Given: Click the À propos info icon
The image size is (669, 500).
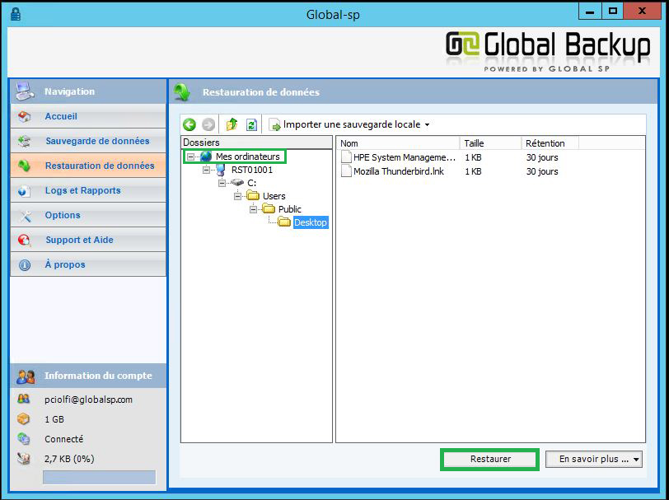Looking at the screenshot, I should 25,265.
